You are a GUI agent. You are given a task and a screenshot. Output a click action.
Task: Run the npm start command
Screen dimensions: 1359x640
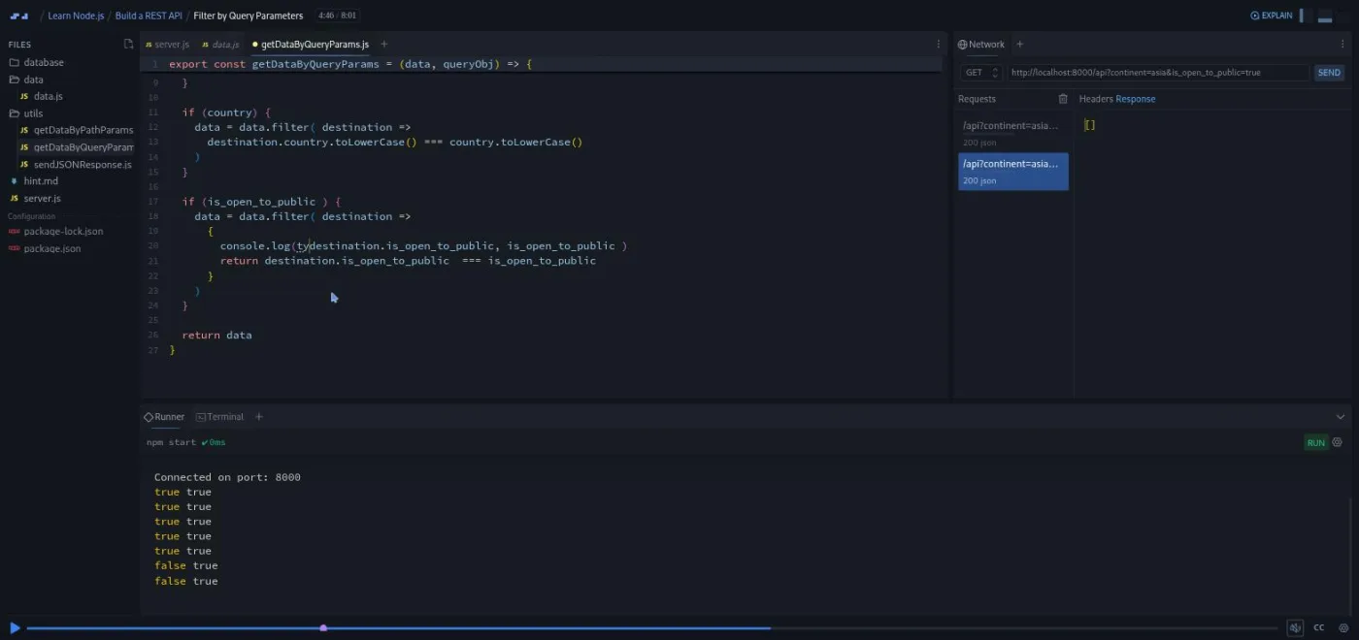[x=1315, y=442]
